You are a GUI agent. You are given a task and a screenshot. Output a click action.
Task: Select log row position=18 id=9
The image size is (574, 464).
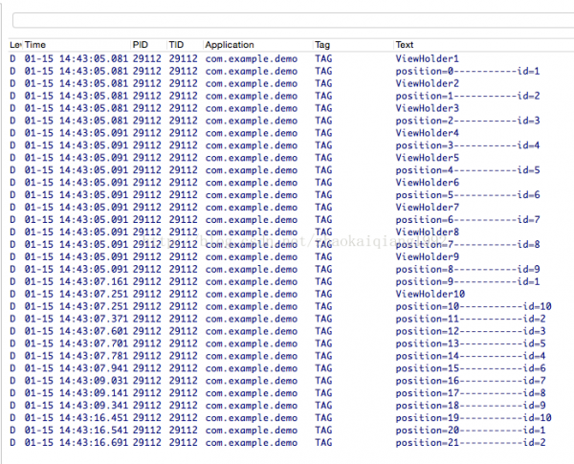tap(291, 406)
